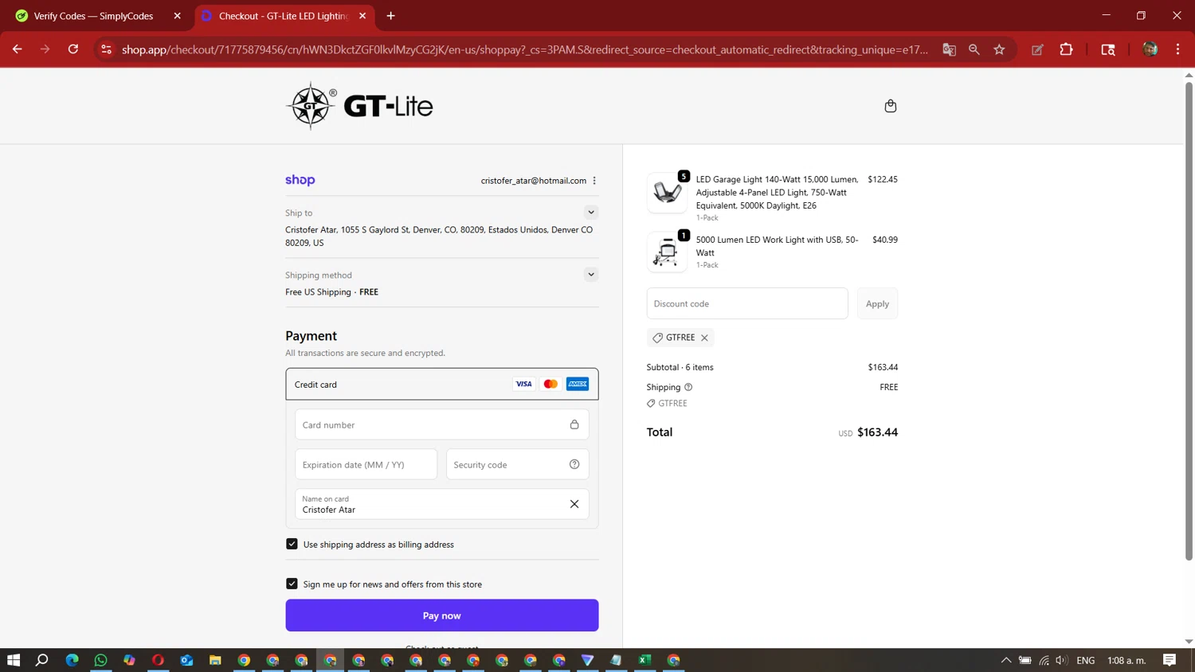This screenshot has width=1195, height=672.
Task: Click the GT-Lite store logo
Action: (359, 106)
